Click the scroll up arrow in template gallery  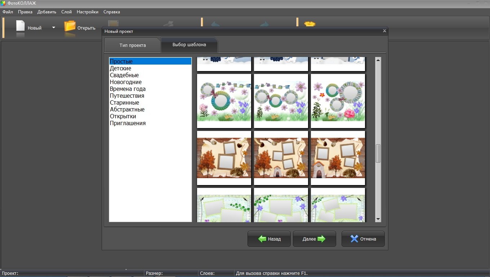pos(378,60)
